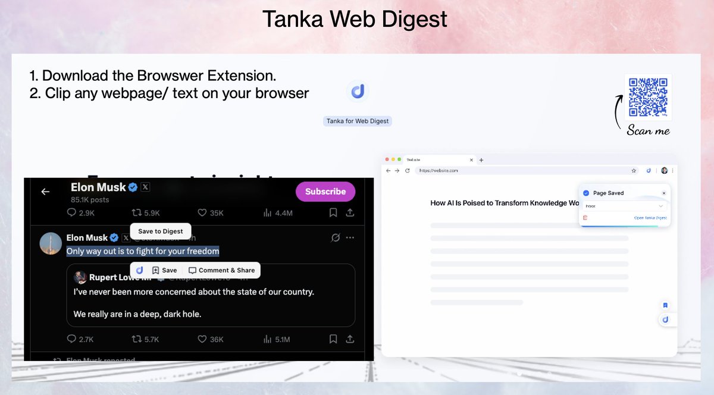Click floating Tanka logo button on page edge

pyautogui.click(x=666, y=320)
